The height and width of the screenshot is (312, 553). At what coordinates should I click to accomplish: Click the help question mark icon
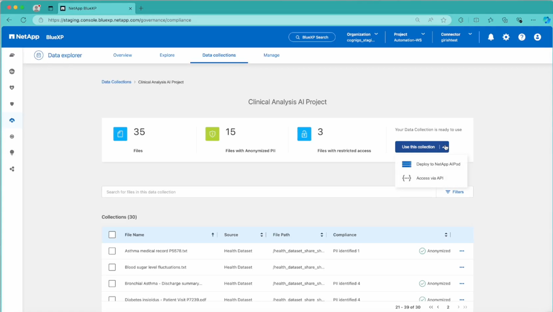click(522, 37)
